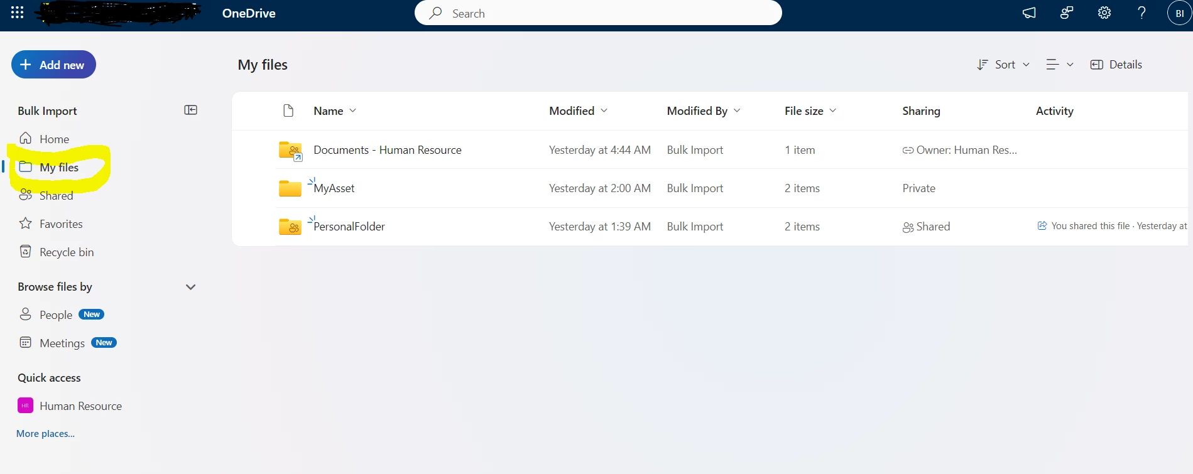
Task: Click the OneDrive title link
Action: (249, 13)
